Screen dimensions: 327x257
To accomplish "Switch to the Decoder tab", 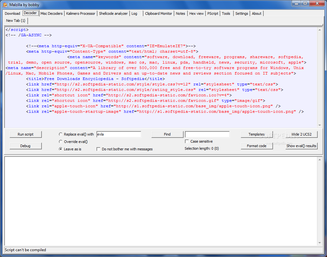I will 30,13.
